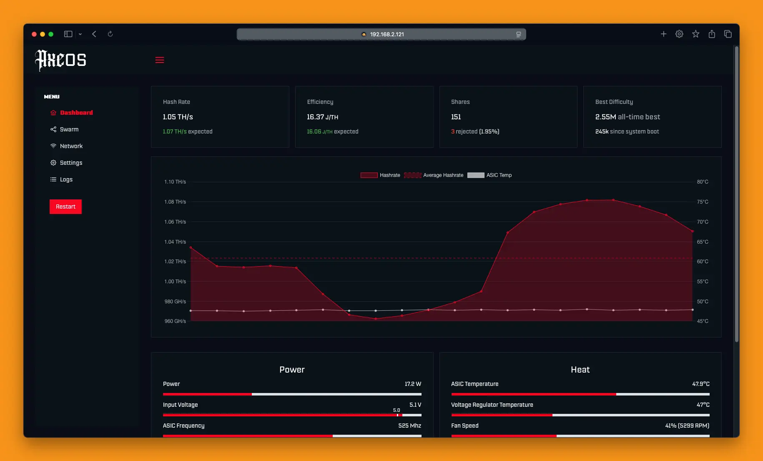This screenshot has height=461, width=763.
Task: Expand the browser sidebar panel
Action: click(68, 34)
